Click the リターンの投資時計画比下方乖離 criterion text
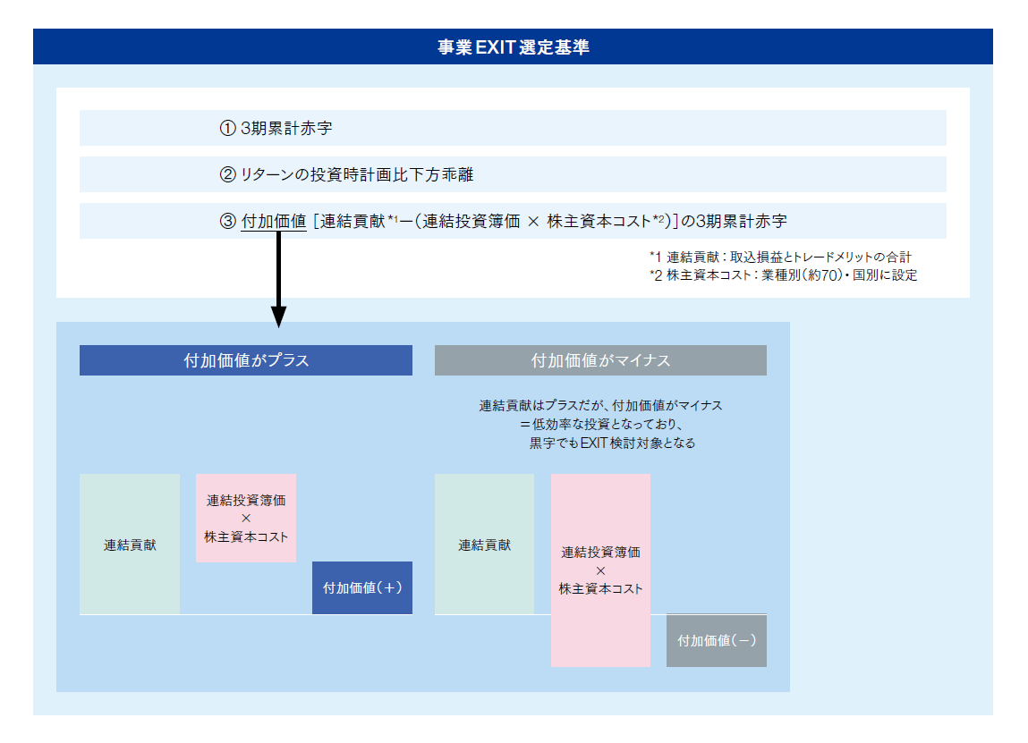Image resolution: width=1028 pixels, height=743 pixels. point(357,175)
